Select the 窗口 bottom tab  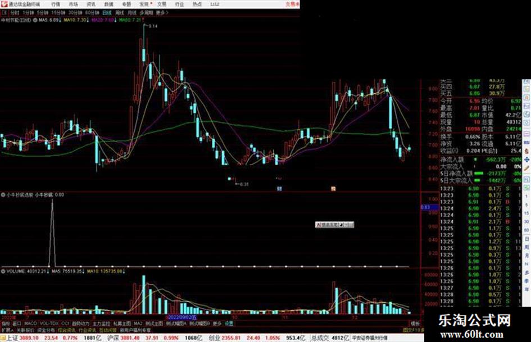coord(17,323)
